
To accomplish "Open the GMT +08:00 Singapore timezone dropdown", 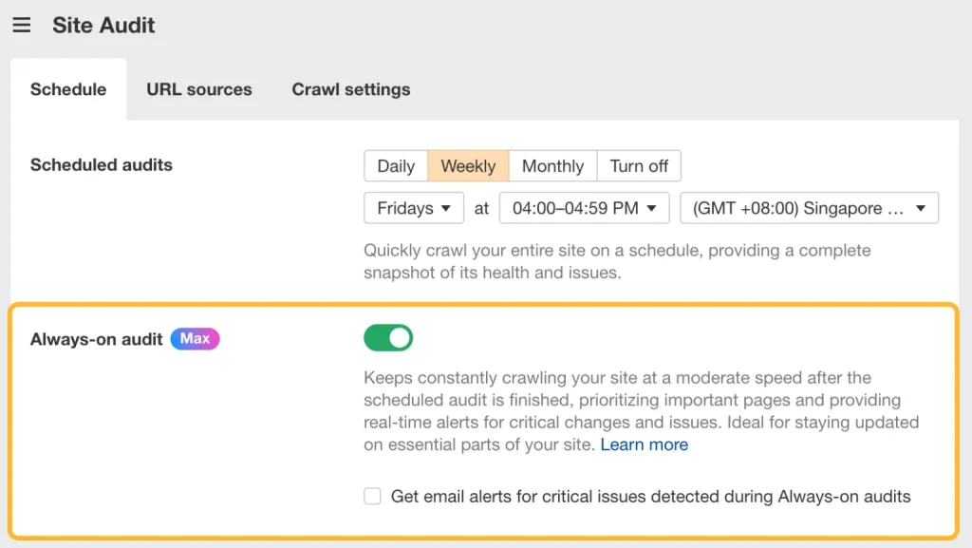I will 809,208.
